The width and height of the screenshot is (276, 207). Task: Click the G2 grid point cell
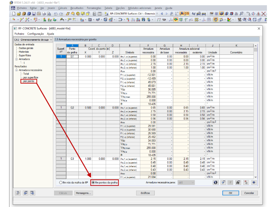(x=72, y=107)
